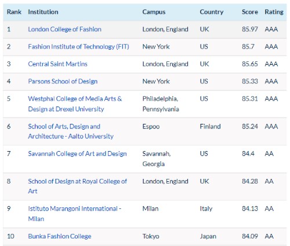Screen dimensions: 290x246
Task: Click the Rating column header
Action: 274,12
